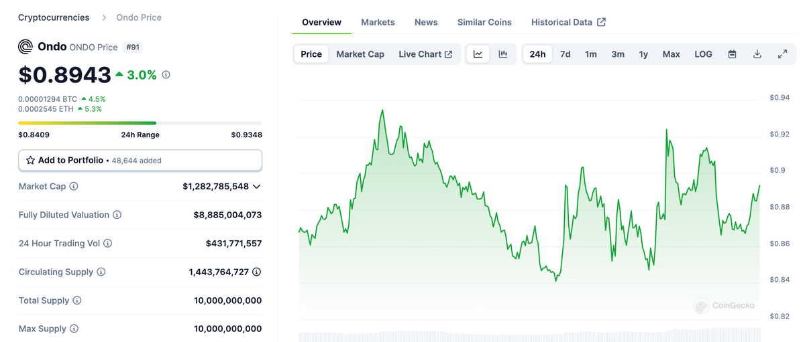805x342 pixels.
Task: Click the $1,282,785,548 market cap value
Action: [x=215, y=187]
